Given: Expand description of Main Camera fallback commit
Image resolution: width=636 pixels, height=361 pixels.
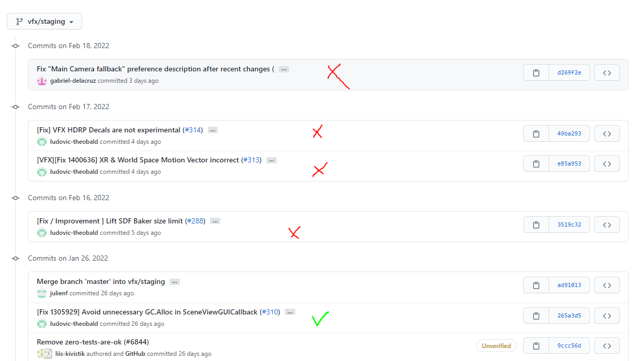Looking at the screenshot, I should [x=283, y=69].
